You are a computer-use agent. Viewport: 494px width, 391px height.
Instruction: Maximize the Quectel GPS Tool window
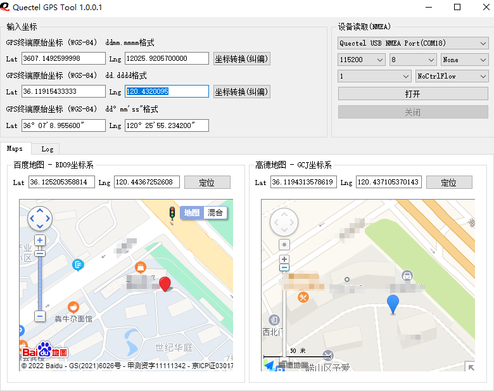[x=457, y=7]
